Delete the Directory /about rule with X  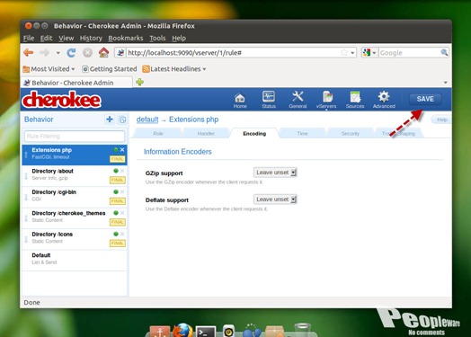pos(122,171)
